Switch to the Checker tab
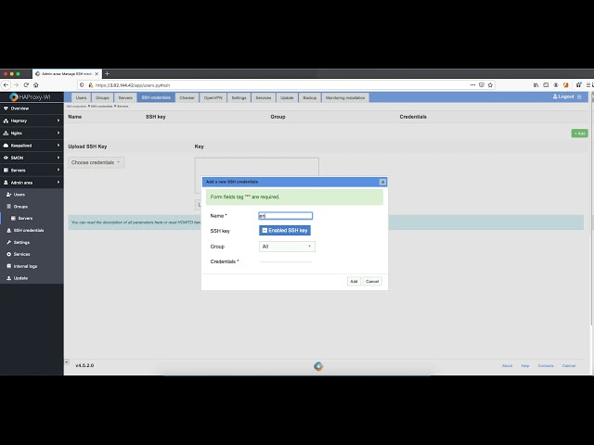The image size is (594, 445). pyautogui.click(x=187, y=98)
